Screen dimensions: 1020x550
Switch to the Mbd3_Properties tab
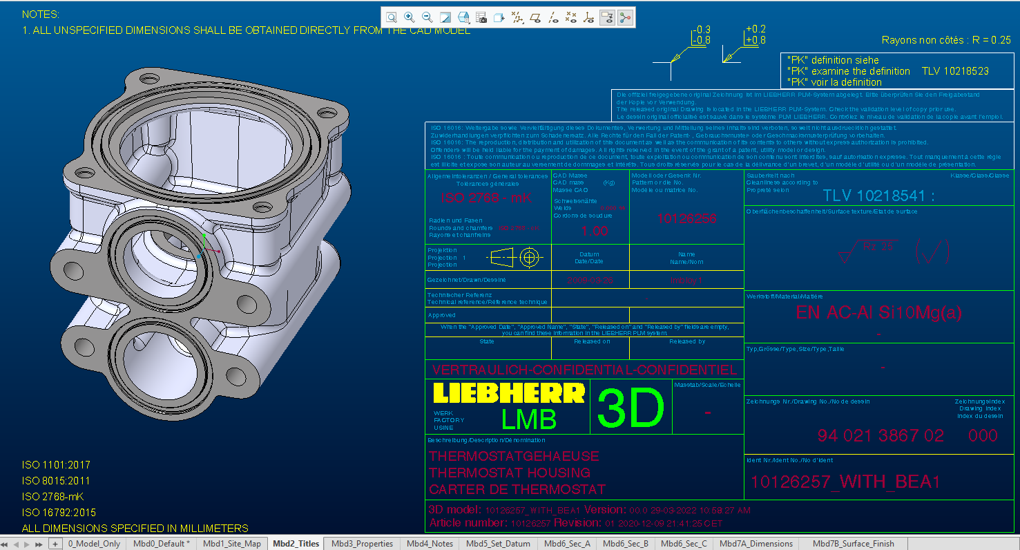coord(362,544)
